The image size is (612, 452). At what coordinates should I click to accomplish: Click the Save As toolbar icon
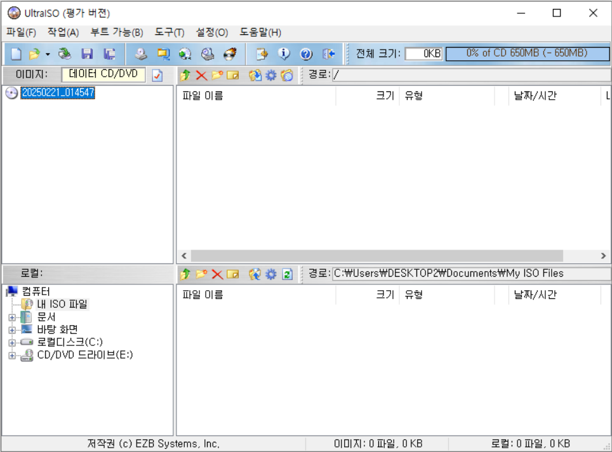point(109,53)
